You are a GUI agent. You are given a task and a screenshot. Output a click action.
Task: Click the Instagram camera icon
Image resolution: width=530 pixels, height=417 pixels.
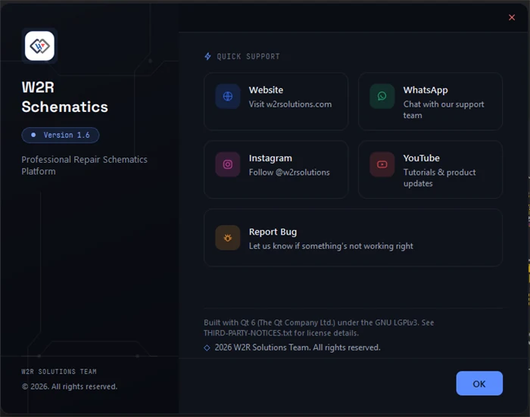[x=228, y=164]
